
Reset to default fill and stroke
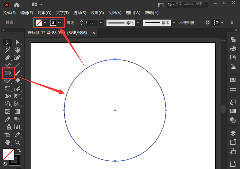[5, 163]
